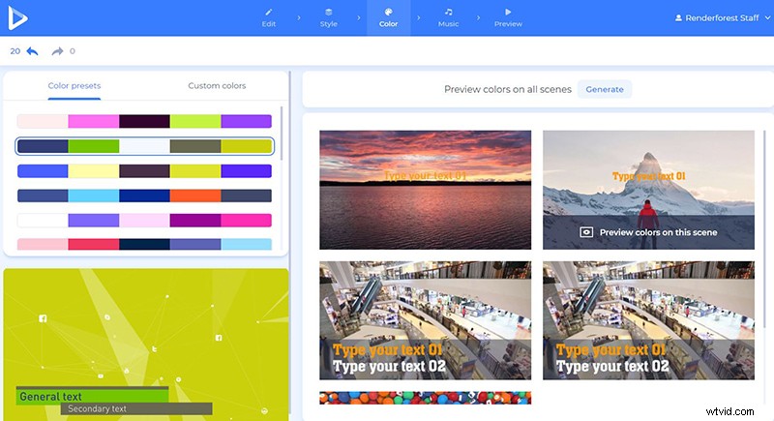Click the redo arrow icon

pos(58,51)
